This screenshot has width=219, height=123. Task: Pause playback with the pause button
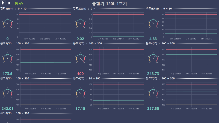9,3
